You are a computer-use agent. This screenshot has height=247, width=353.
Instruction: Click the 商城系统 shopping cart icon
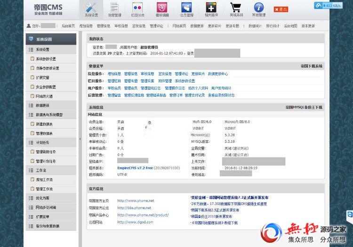236,9
